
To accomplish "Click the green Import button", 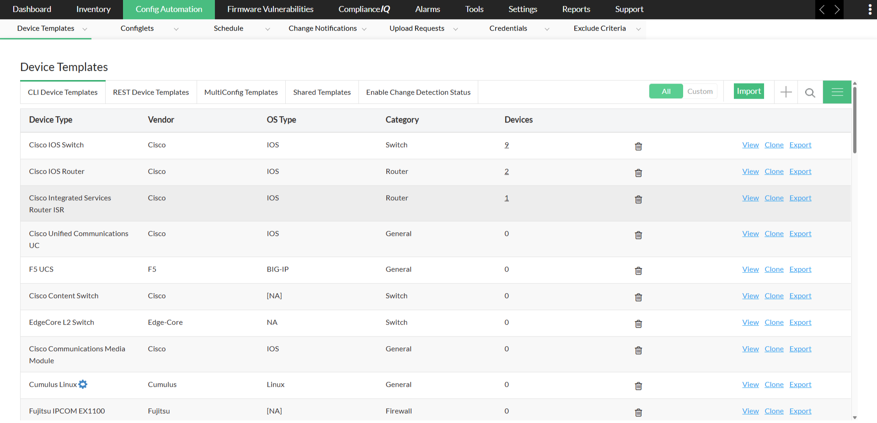I will [749, 91].
